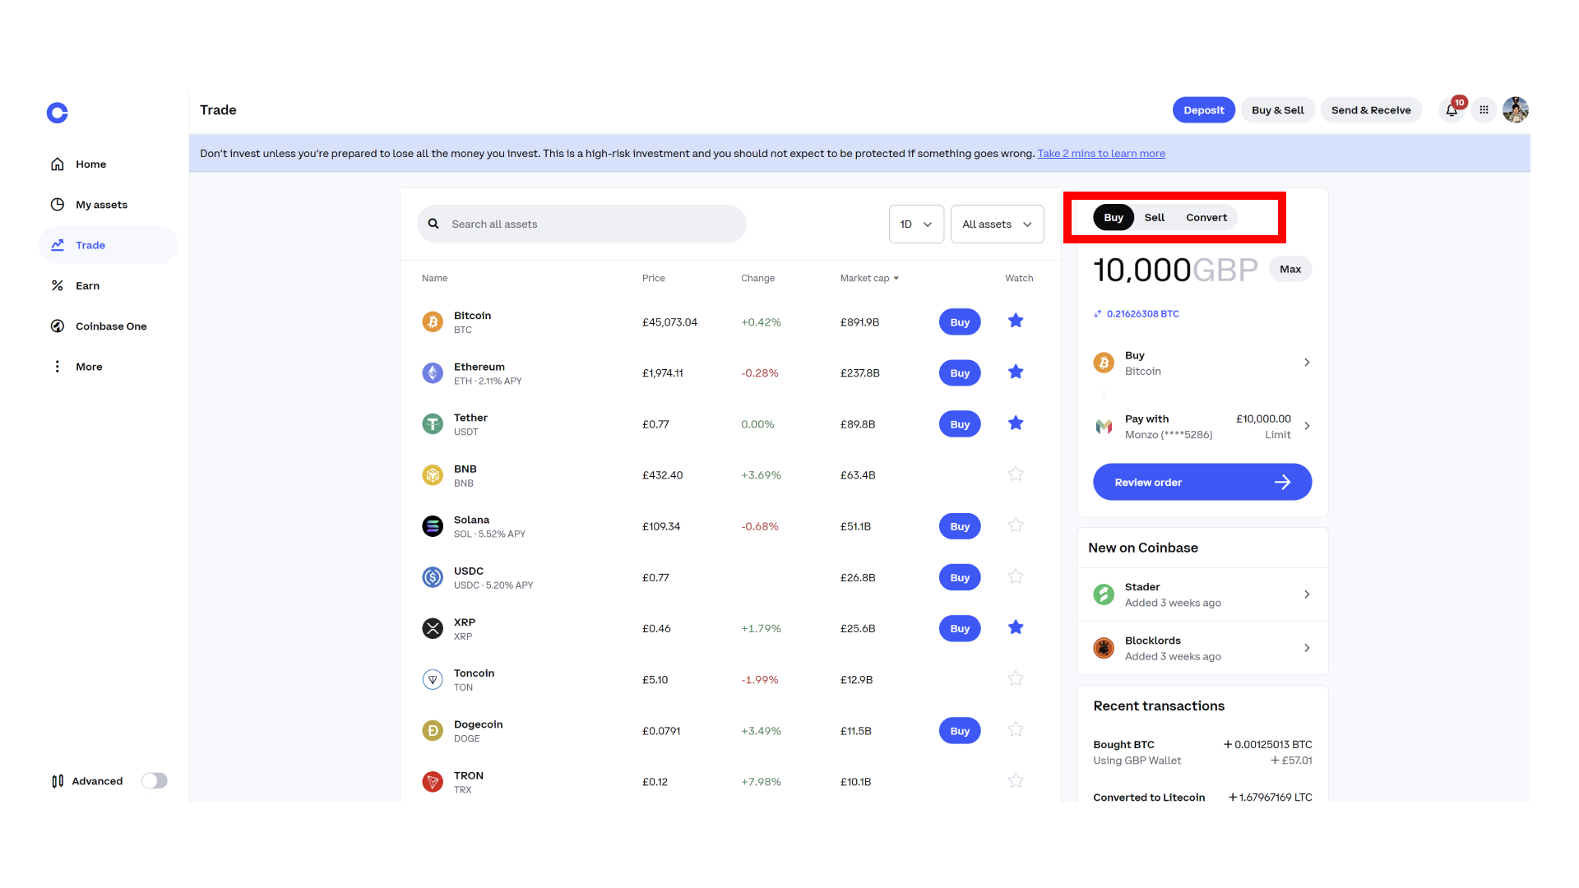1579x888 pixels.
Task: Click the Tether coin icon
Action: (433, 424)
